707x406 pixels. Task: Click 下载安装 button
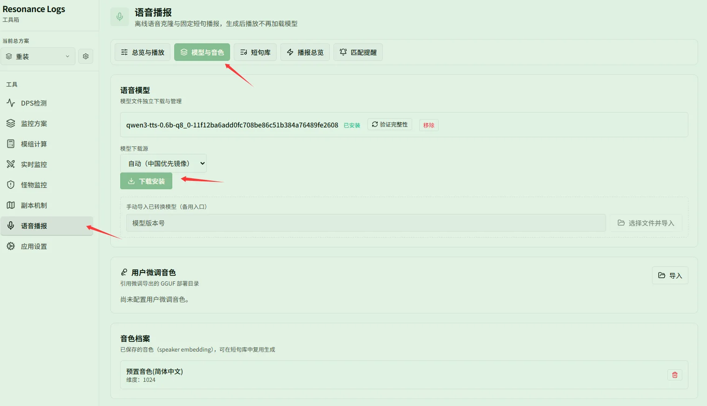146,181
